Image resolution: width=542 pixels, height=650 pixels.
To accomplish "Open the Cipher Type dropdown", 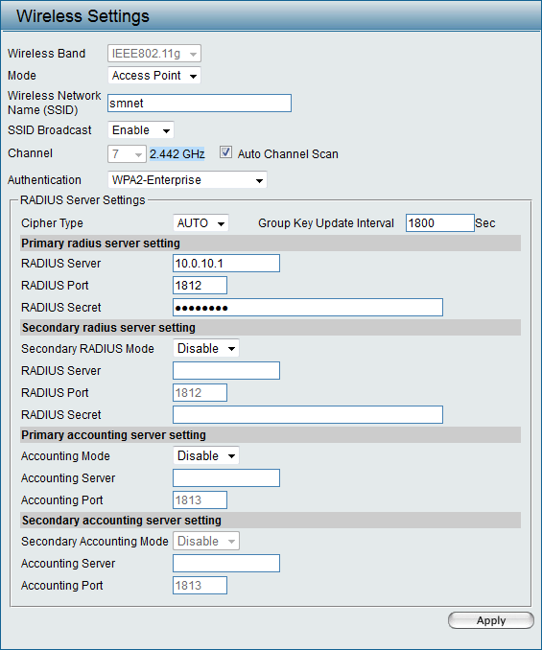I will tap(200, 223).
